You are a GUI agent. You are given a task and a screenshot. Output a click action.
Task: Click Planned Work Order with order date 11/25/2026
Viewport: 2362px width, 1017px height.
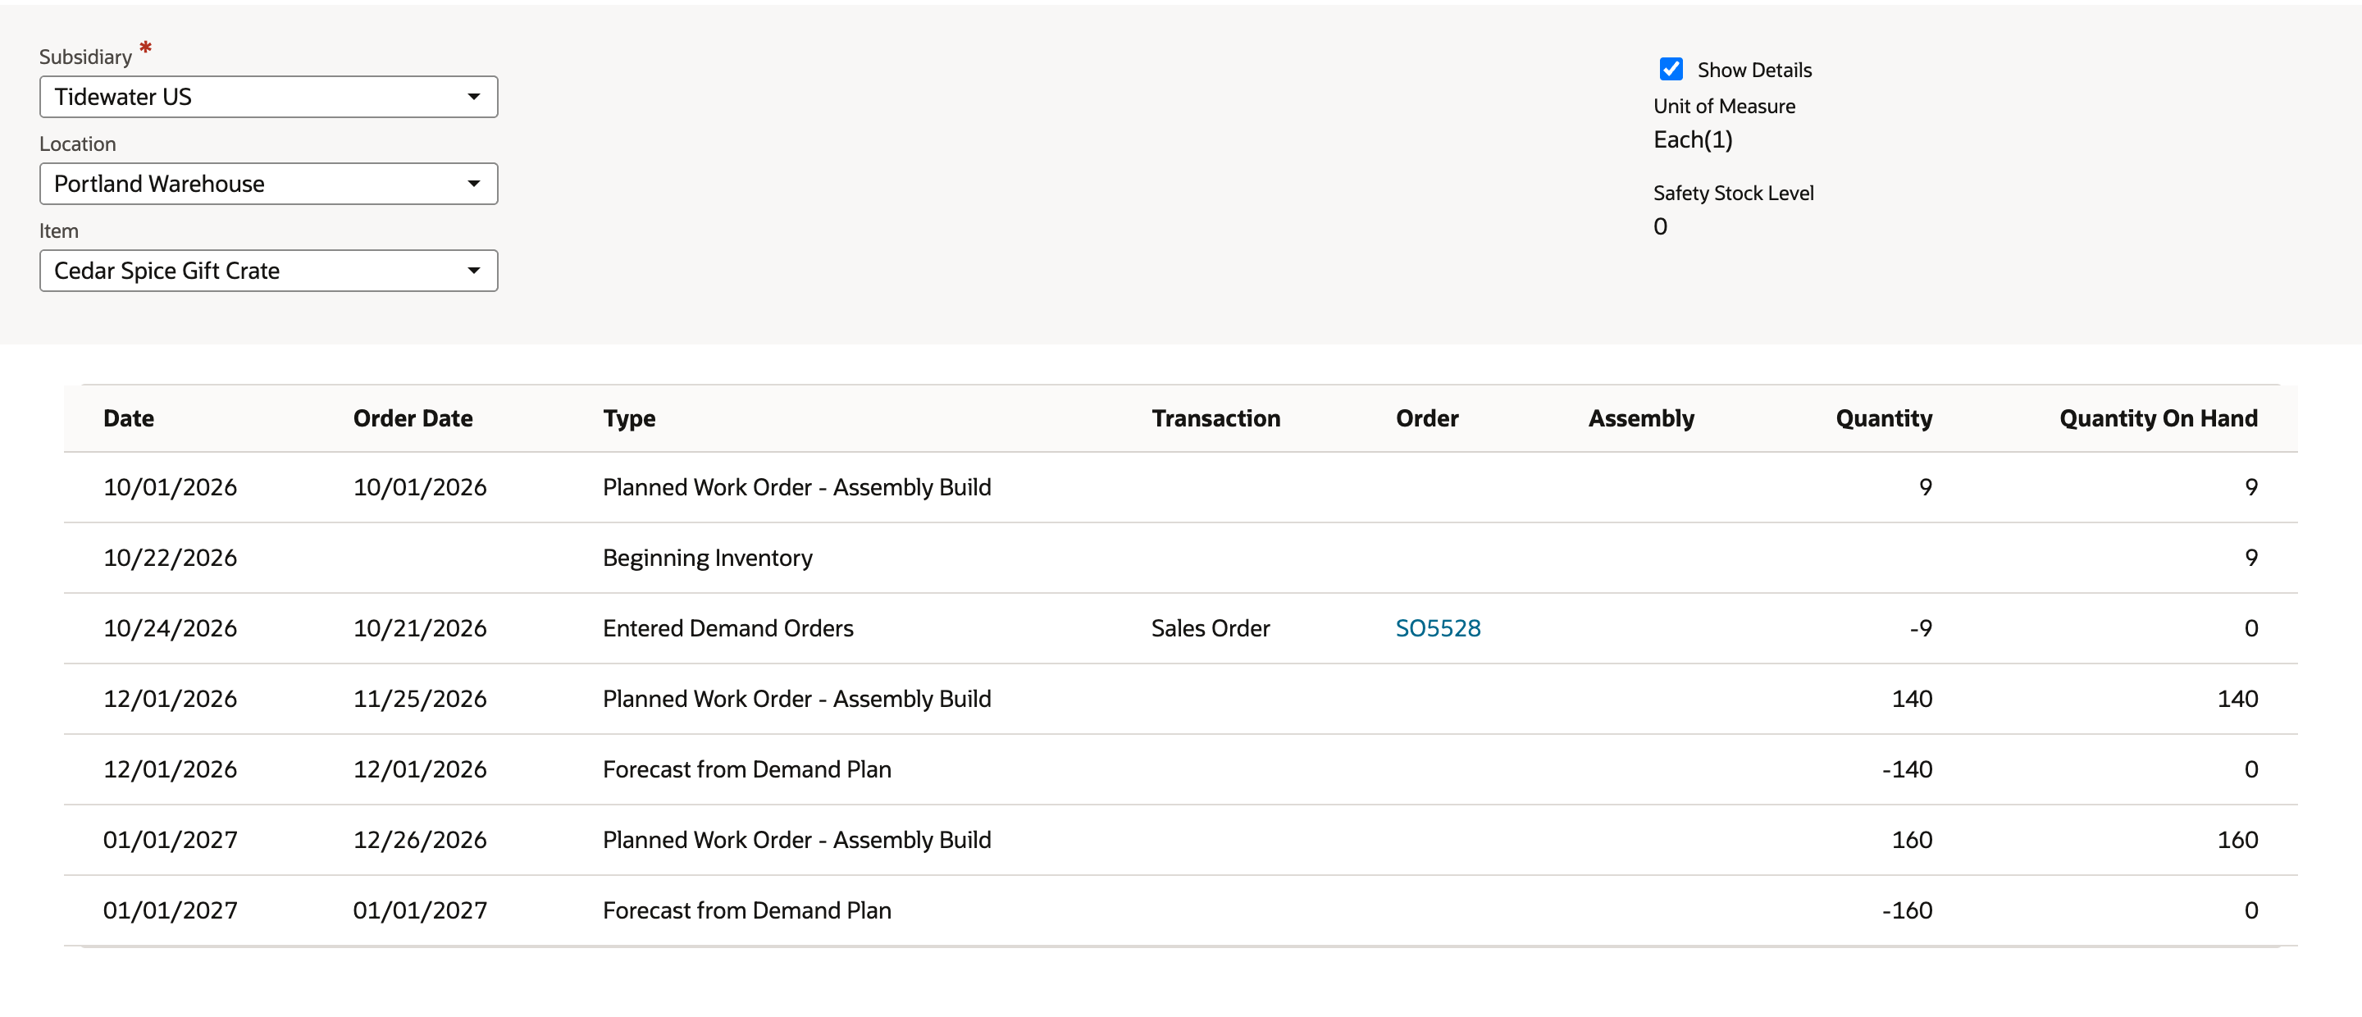click(x=796, y=699)
